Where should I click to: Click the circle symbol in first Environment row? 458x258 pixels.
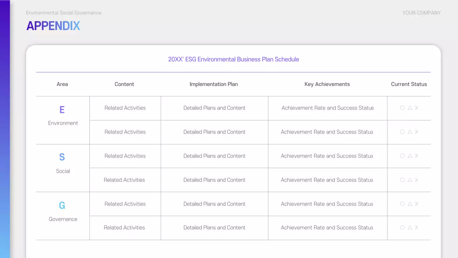402,108
